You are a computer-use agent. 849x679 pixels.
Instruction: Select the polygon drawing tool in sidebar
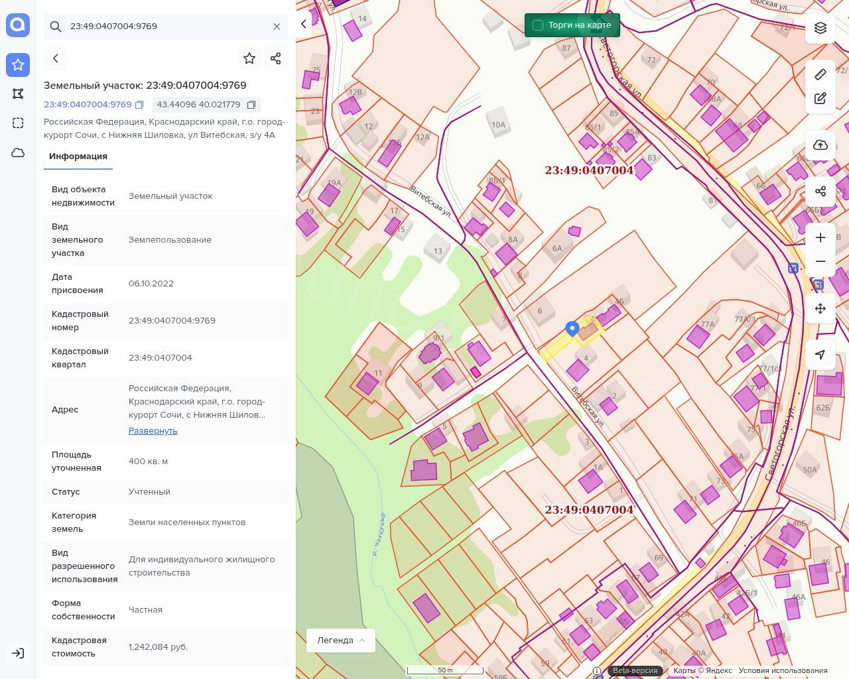[18, 93]
